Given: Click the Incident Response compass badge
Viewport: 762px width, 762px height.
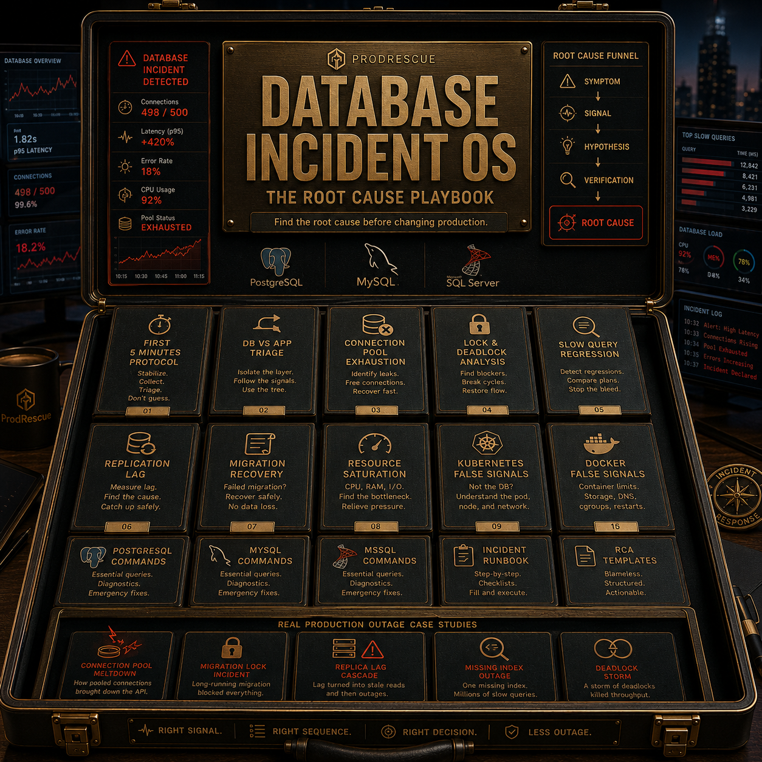Looking at the screenshot, I should pyautogui.click(x=737, y=495).
